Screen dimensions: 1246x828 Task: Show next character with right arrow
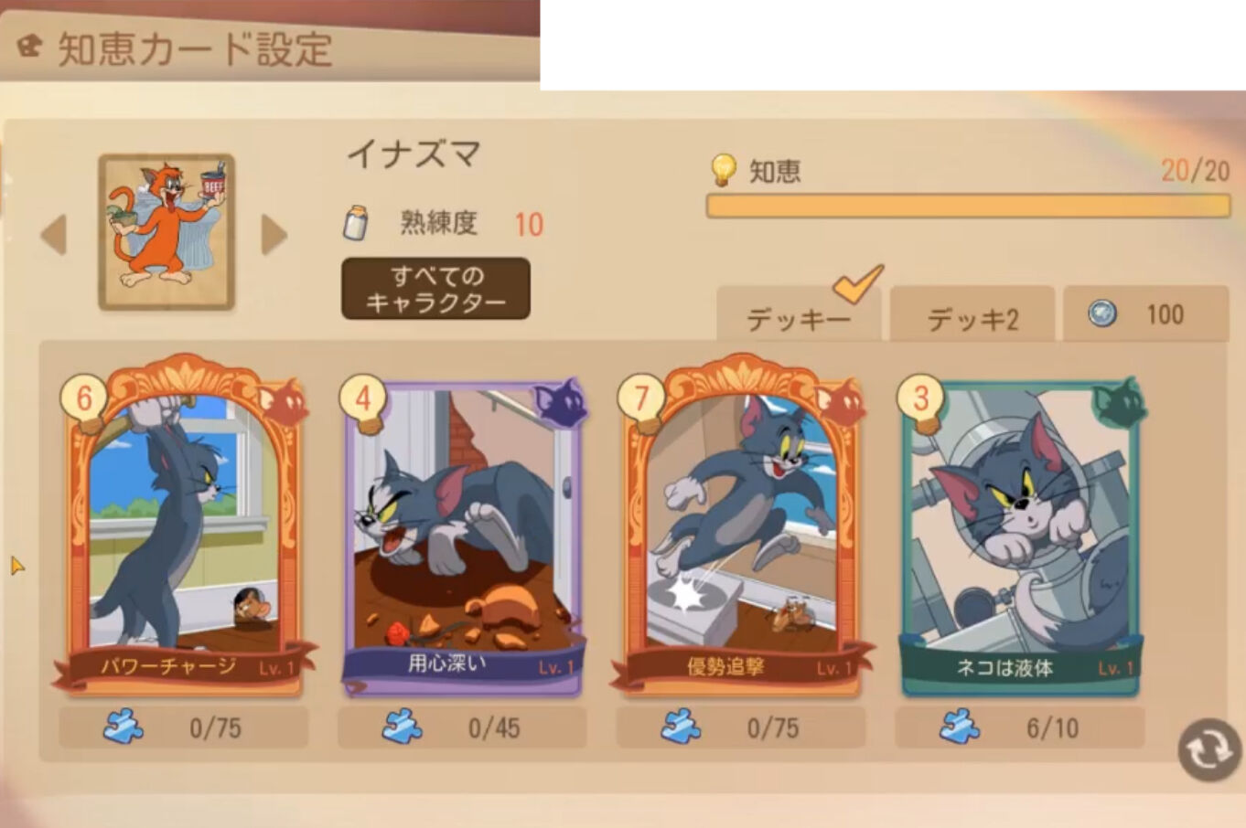click(x=274, y=234)
